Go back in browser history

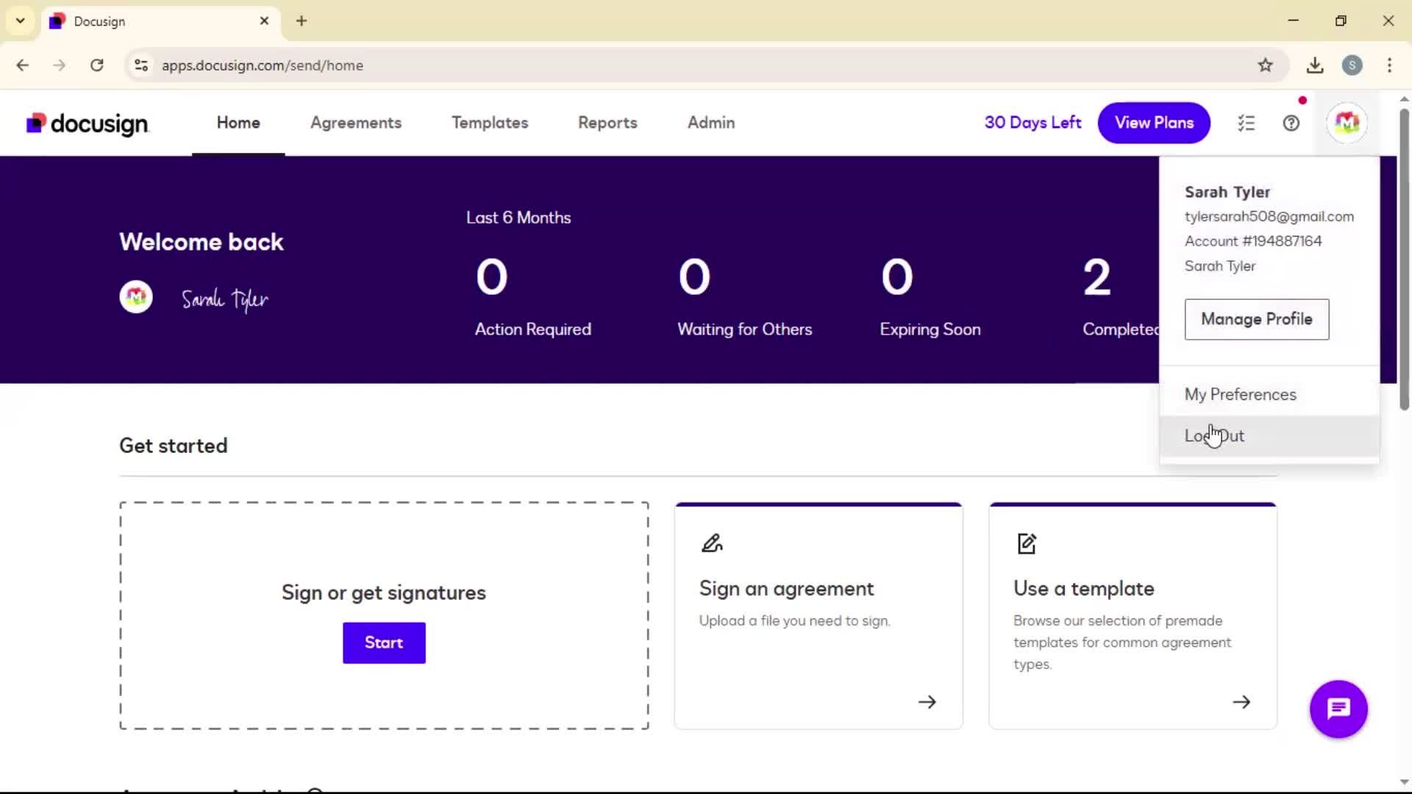click(x=23, y=65)
